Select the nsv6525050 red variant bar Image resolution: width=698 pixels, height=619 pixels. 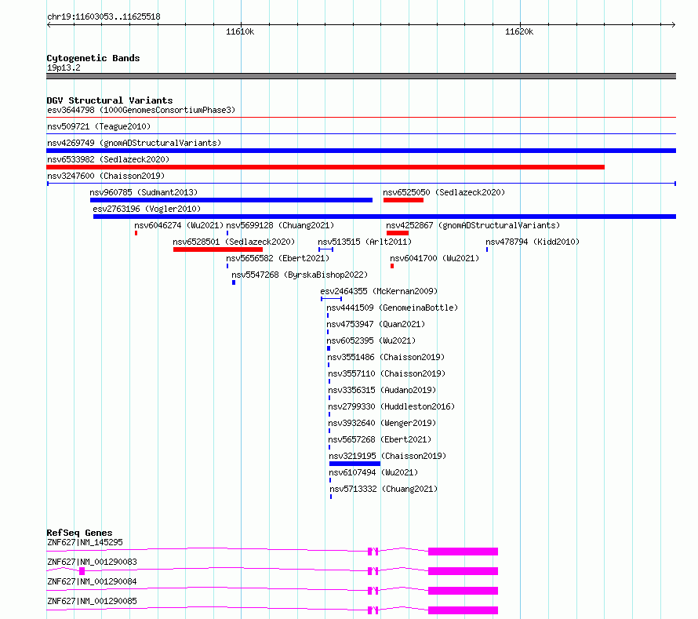403,200
